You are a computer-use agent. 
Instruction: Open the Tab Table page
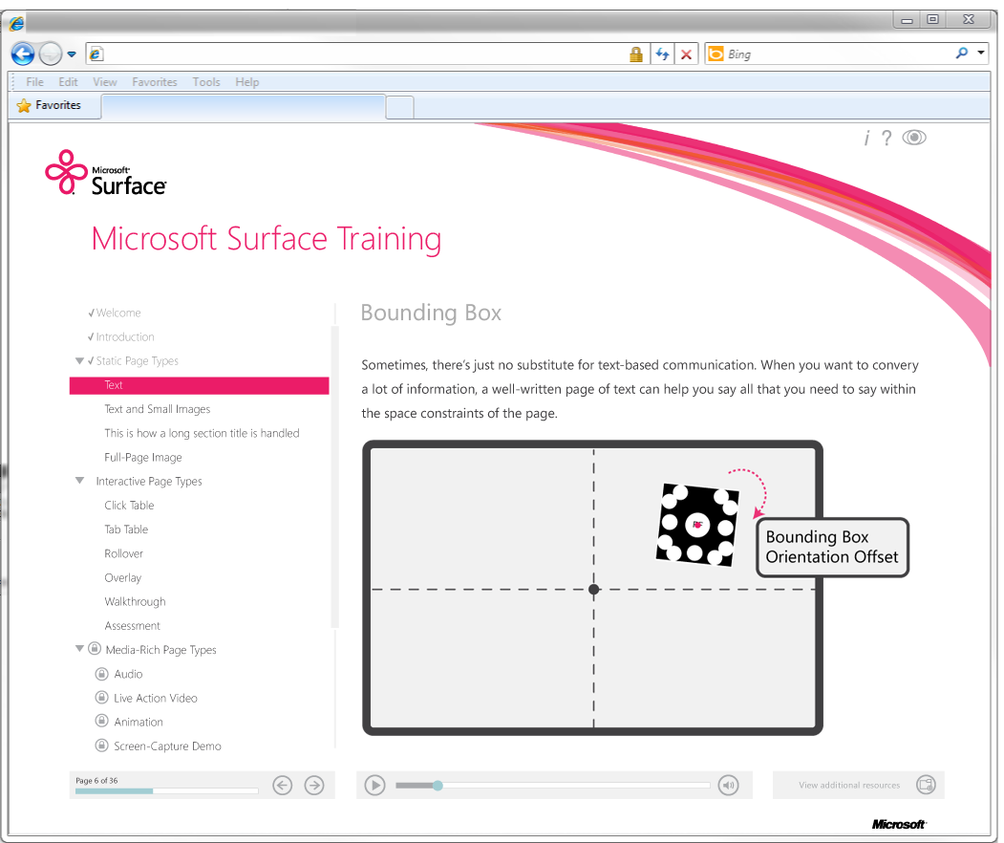point(125,530)
